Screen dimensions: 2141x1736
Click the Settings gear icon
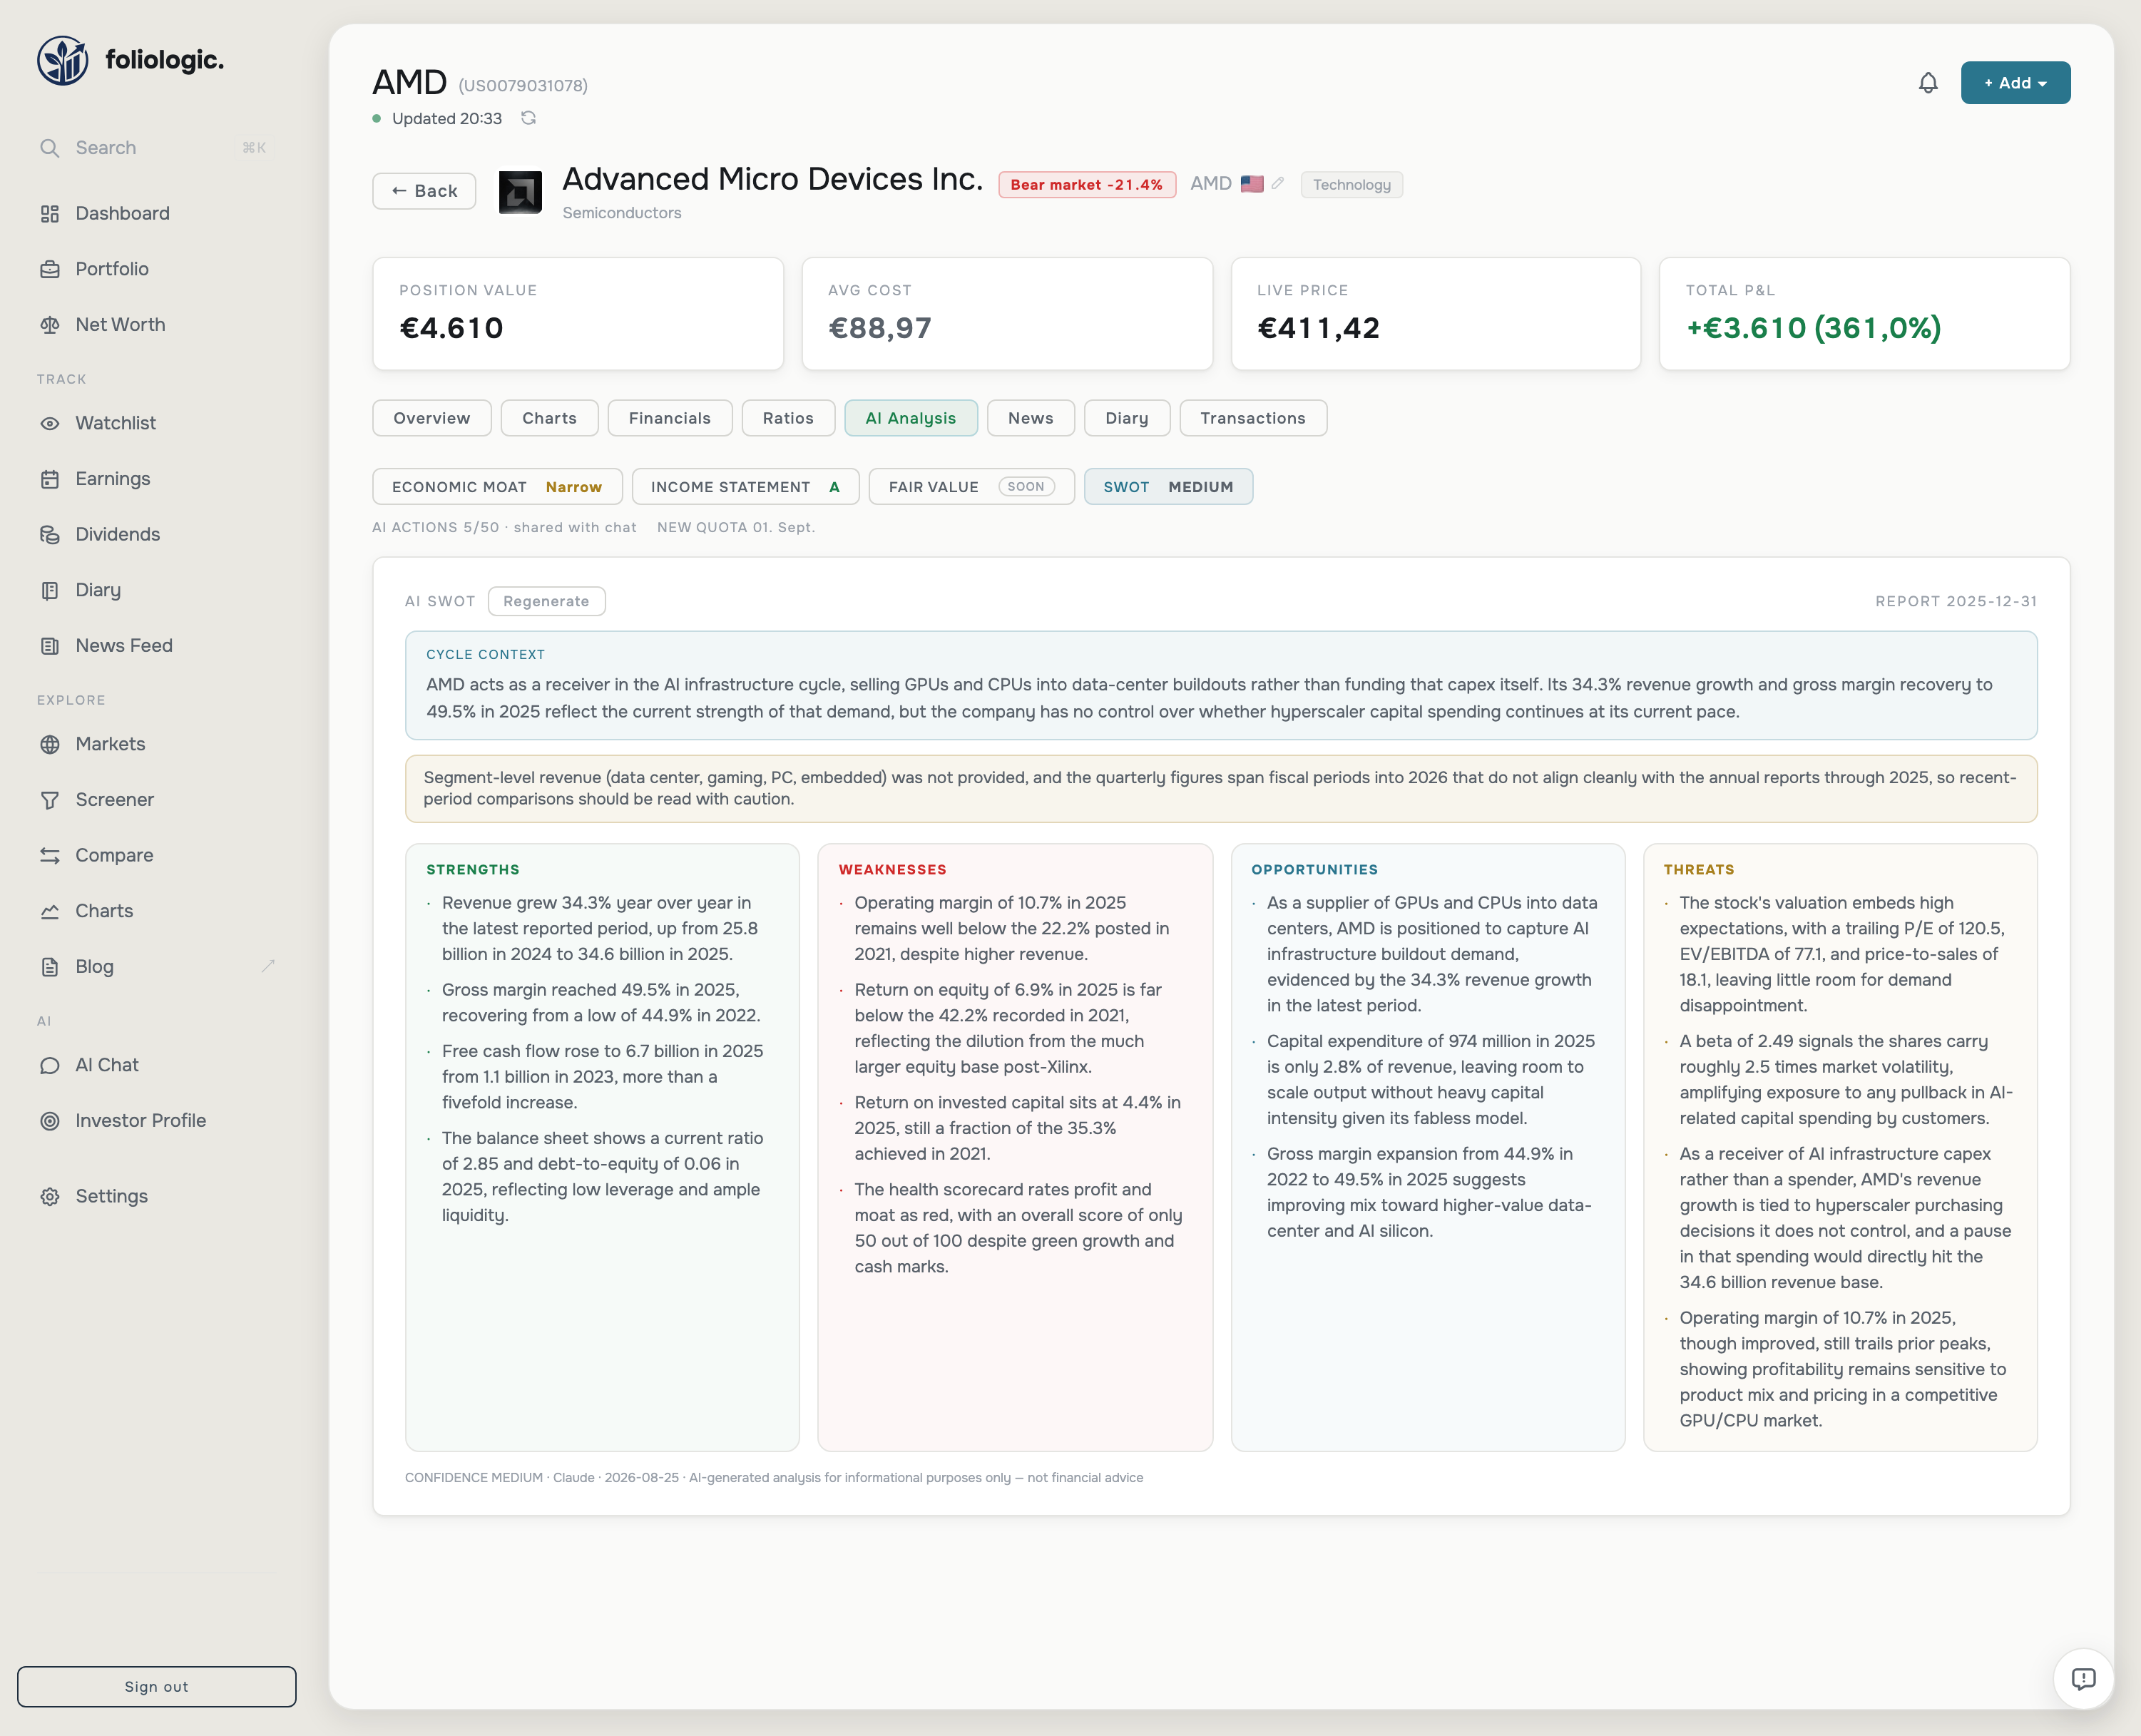49,1196
